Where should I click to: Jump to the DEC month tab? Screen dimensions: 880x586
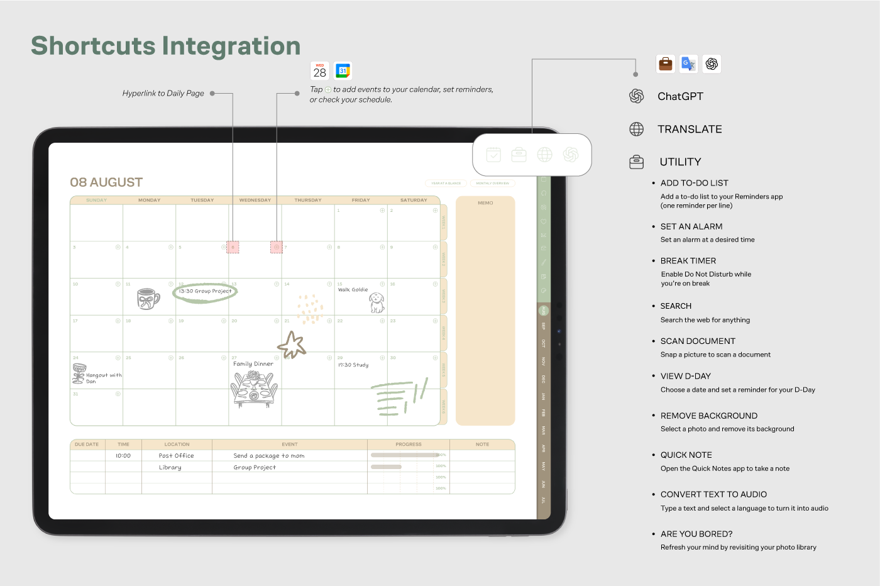[x=544, y=379]
